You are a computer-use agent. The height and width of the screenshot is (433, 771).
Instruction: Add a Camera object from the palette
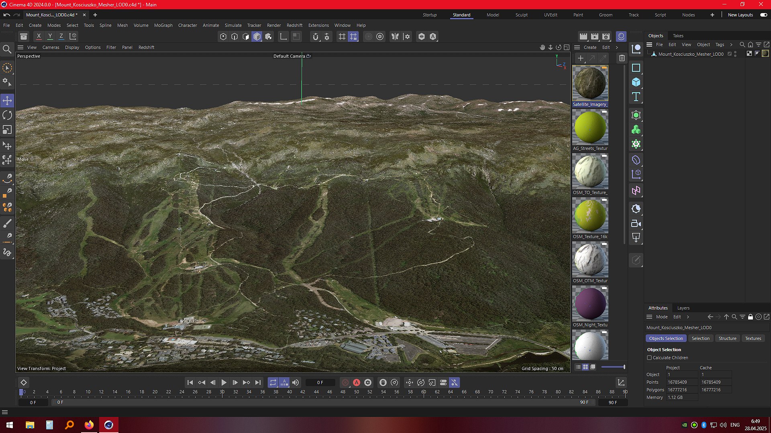(636, 223)
